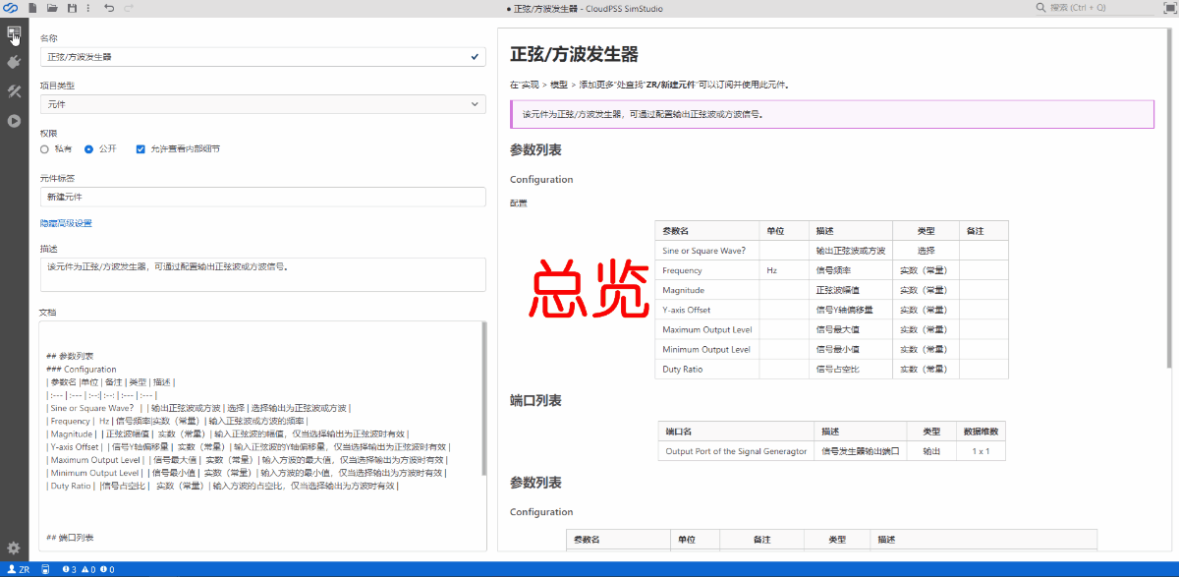Open a project using the folder icon
Image resolution: width=1179 pixels, height=577 pixels.
tap(54, 8)
